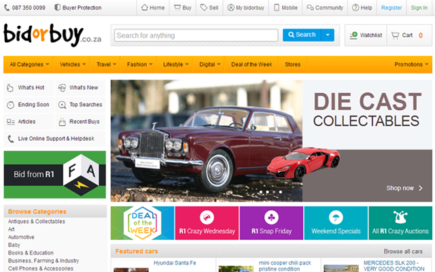Expand the Promotions dropdown

[x=411, y=65]
